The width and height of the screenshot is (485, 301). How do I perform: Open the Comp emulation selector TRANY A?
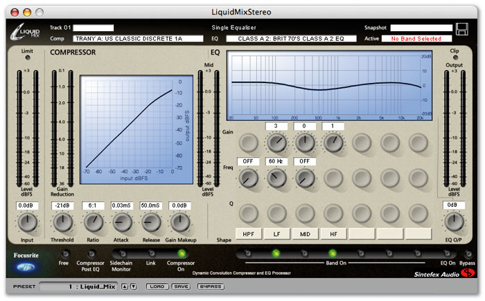pos(130,39)
